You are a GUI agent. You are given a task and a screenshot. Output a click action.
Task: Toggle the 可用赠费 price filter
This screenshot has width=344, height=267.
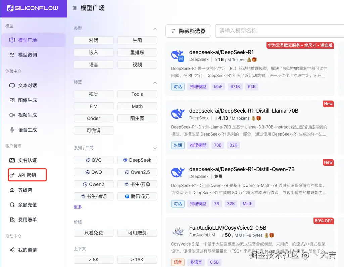pyautogui.click(x=137, y=233)
